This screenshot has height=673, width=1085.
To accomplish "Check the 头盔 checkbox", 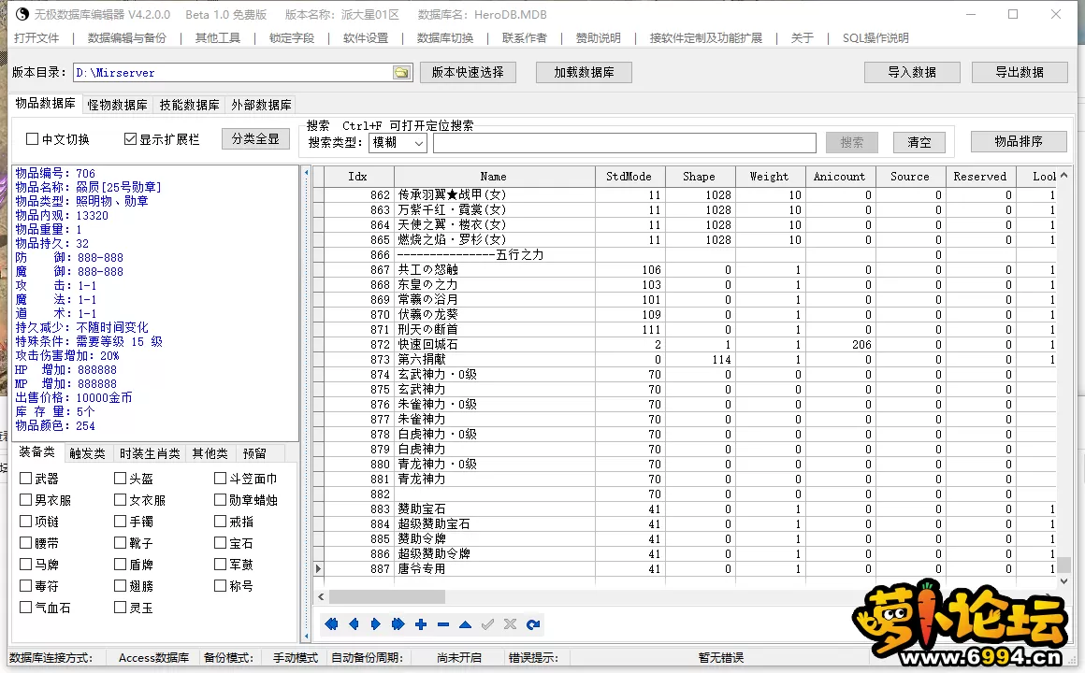I will [121, 478].
